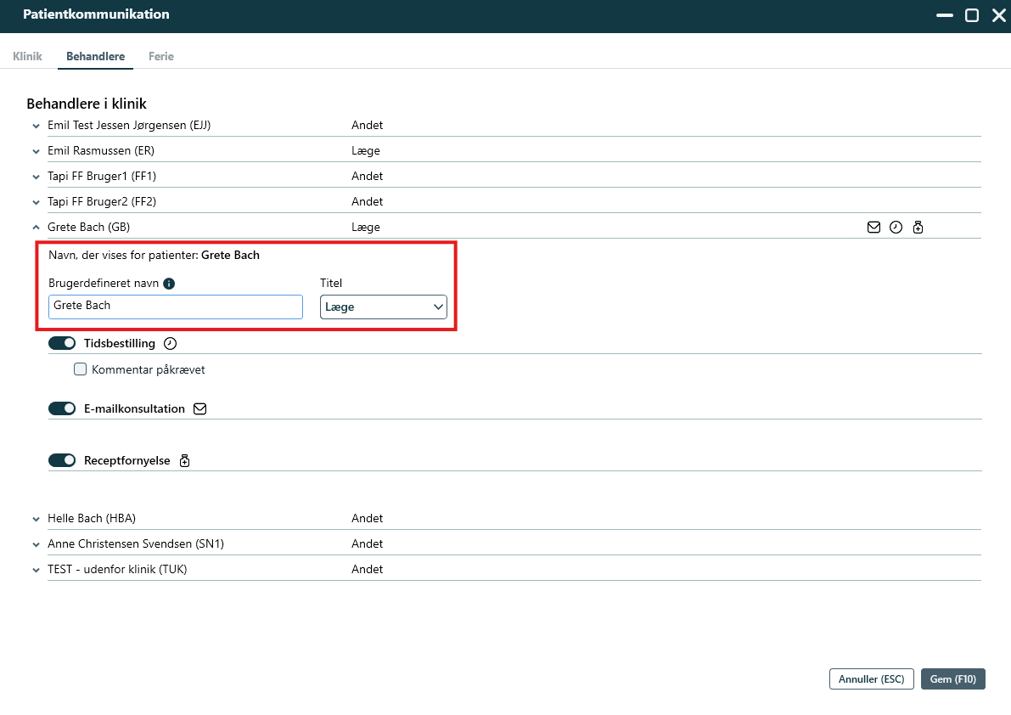Screen dimensions: 1011x715
Task: Click the E-mailkonsultation label
Action: tap(134, 408)
